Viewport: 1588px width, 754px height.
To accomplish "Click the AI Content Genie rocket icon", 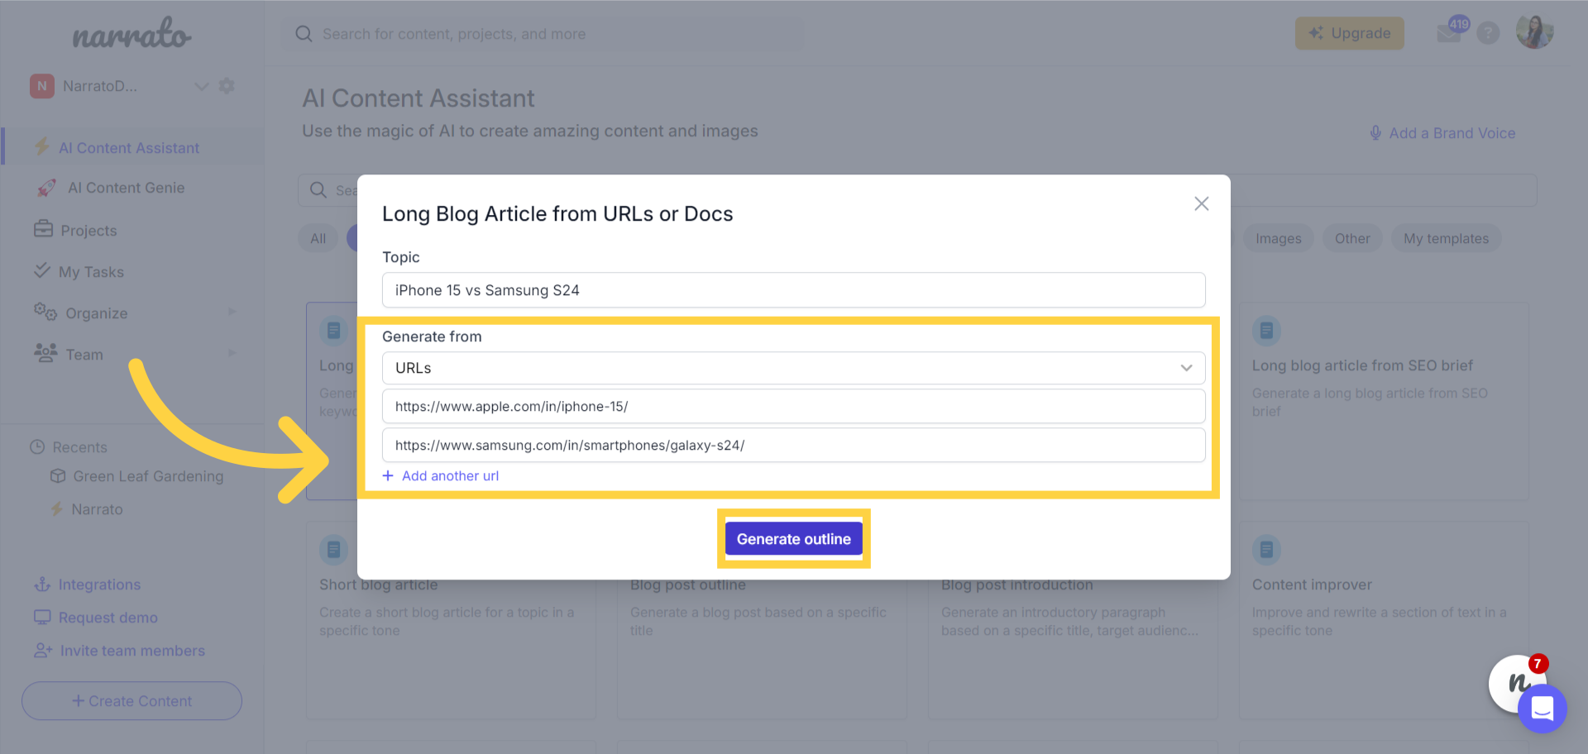I will tap(46, 188).
